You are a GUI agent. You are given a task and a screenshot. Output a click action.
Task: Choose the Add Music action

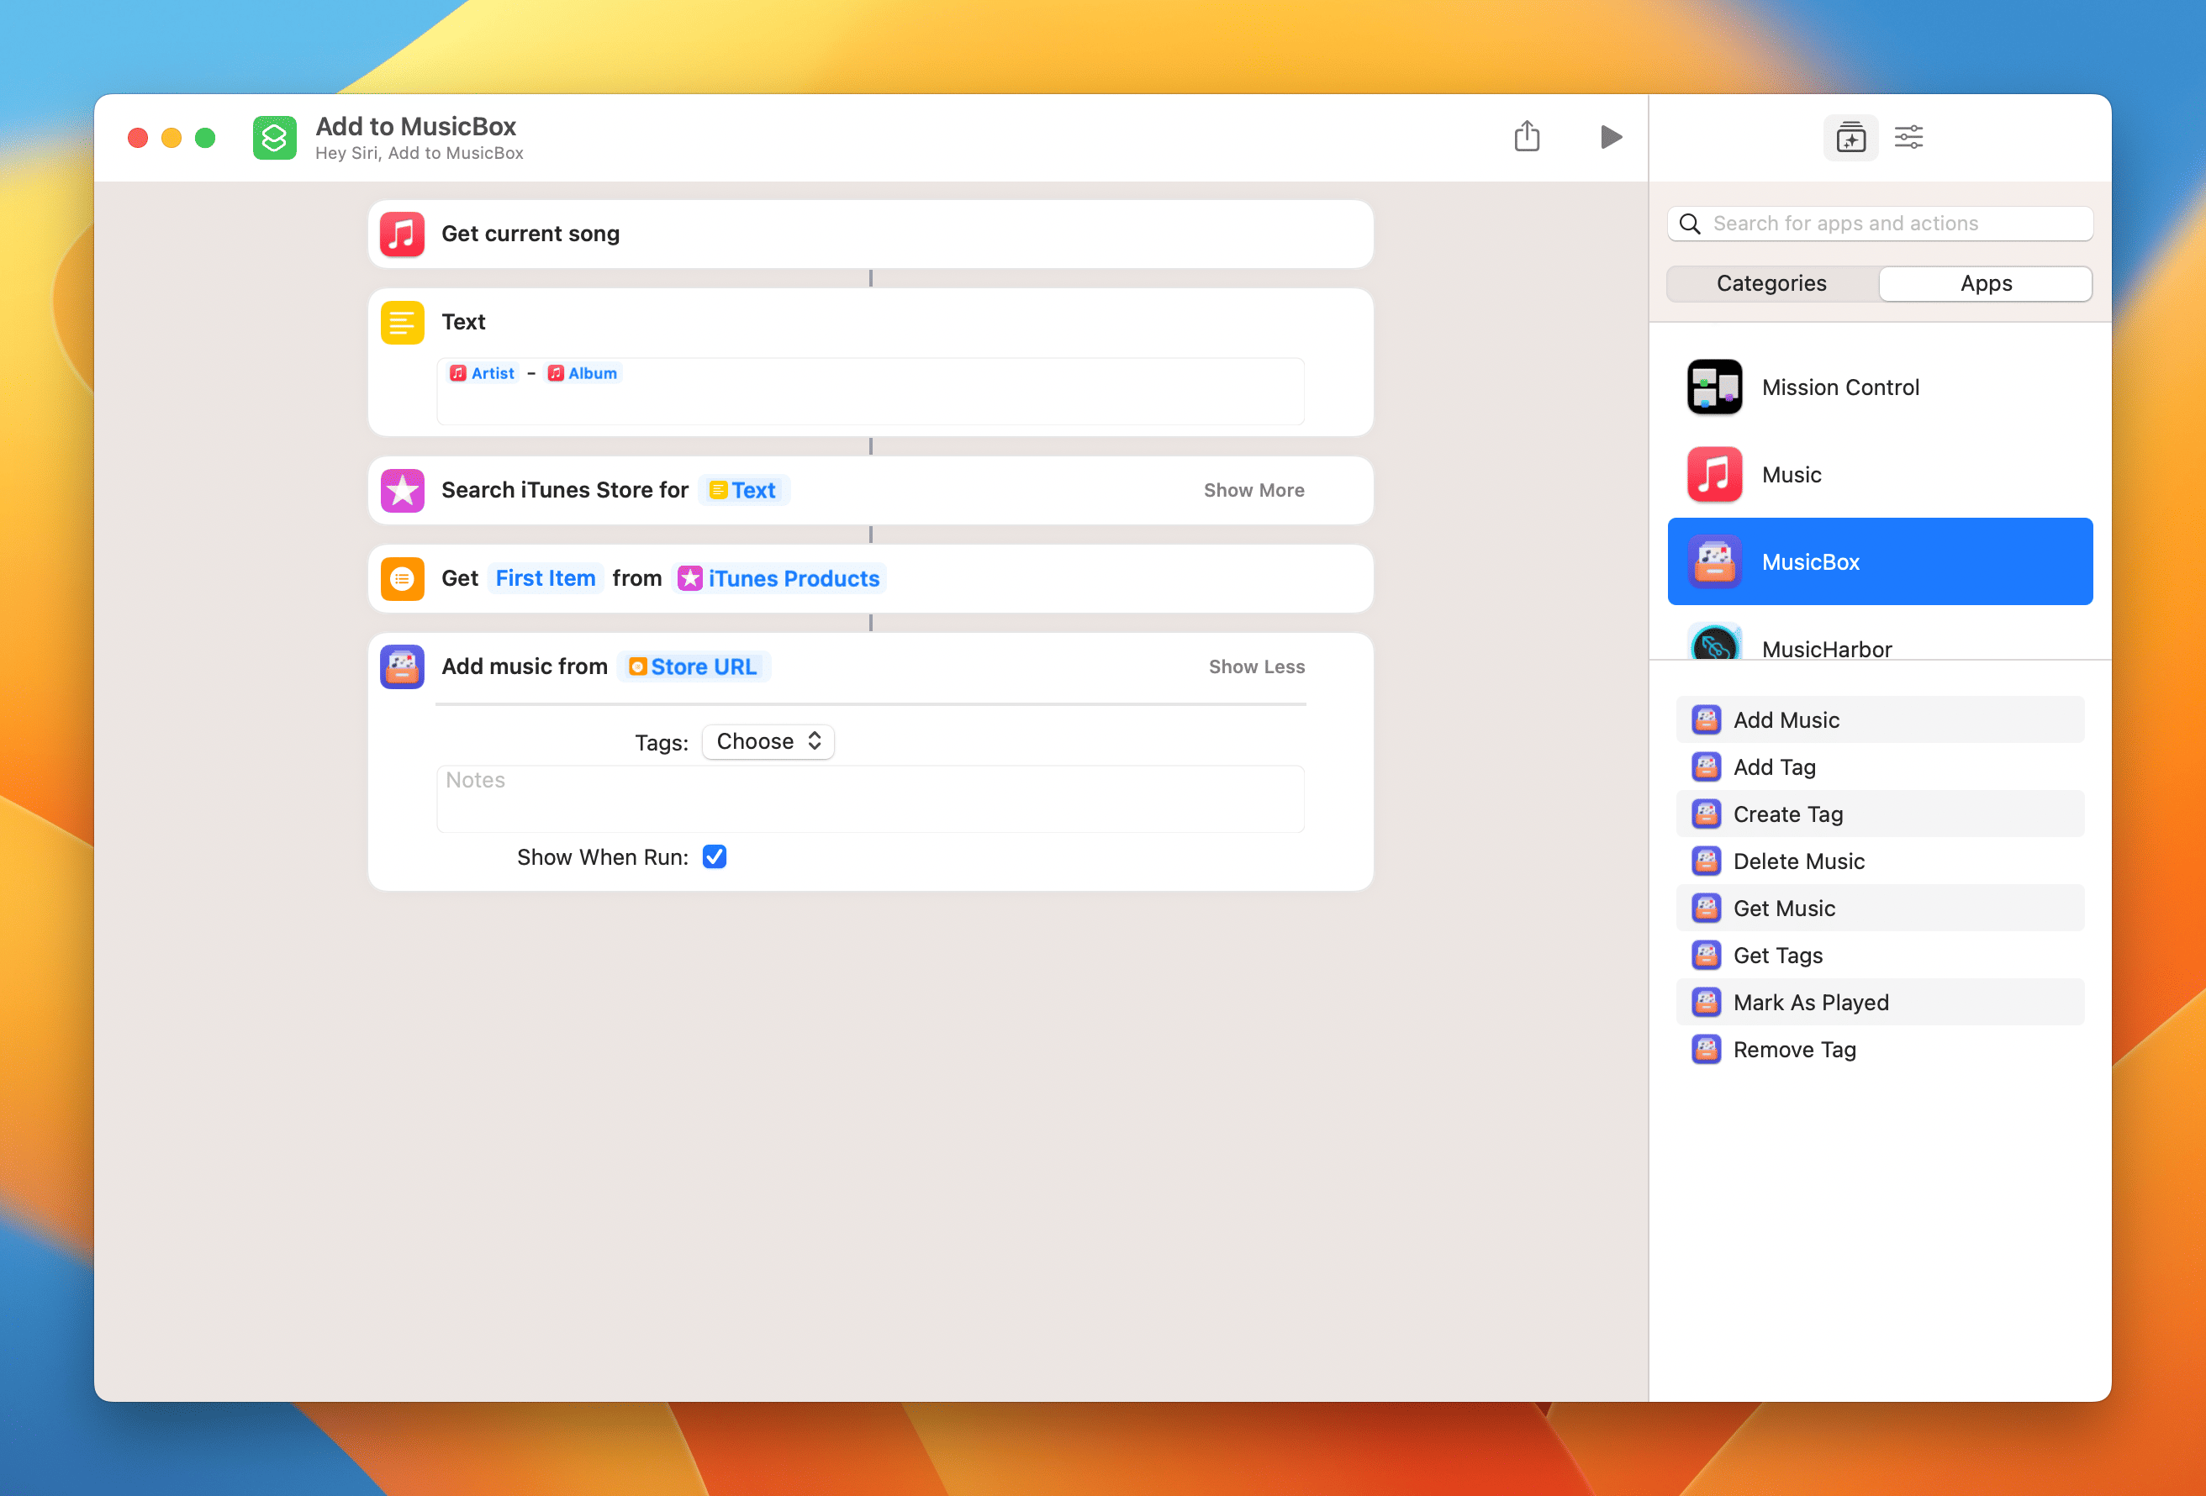pyautogui.click(x=1880, y=720)
